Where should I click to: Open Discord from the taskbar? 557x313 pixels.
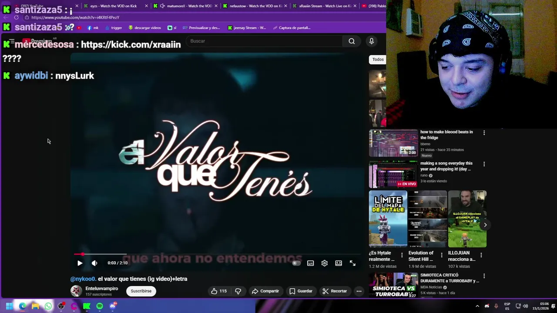(x=113, y=306)
